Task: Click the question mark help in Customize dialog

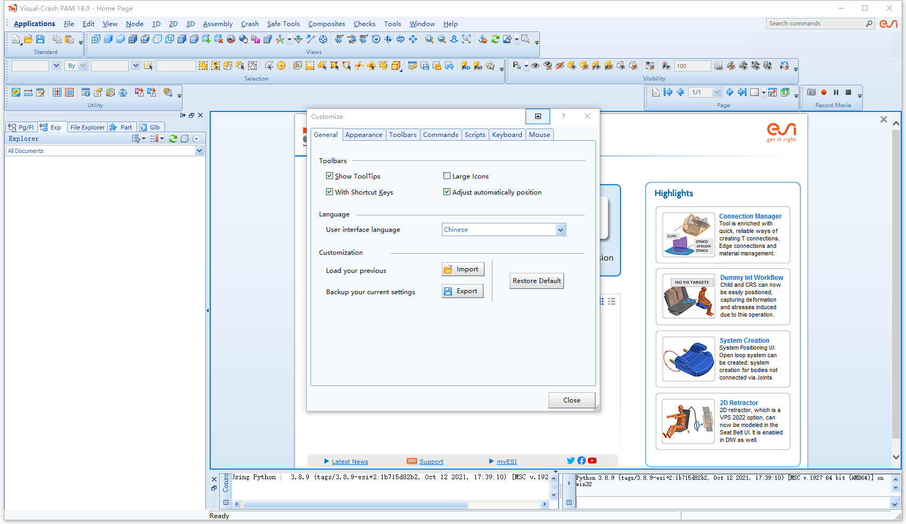Action: pos(563,116)
